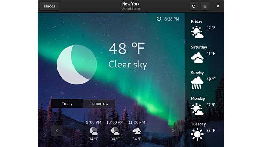Click the 48 °F current temperature
The height and width of the screenshot is (147, 262).
coord(126,49)
